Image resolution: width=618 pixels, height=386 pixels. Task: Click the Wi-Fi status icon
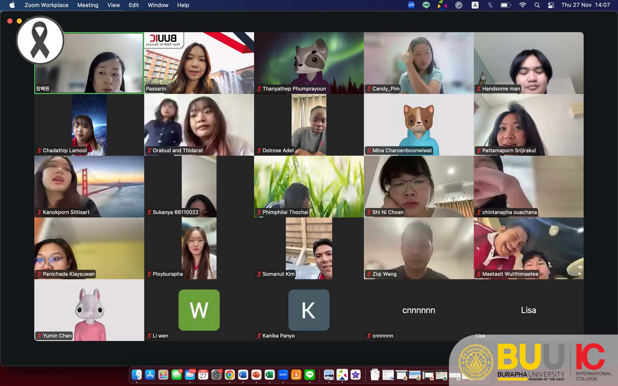tap(523, 5)
